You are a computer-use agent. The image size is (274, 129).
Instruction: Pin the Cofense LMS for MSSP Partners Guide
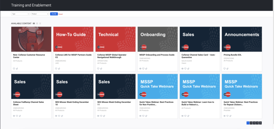(59, 69)
